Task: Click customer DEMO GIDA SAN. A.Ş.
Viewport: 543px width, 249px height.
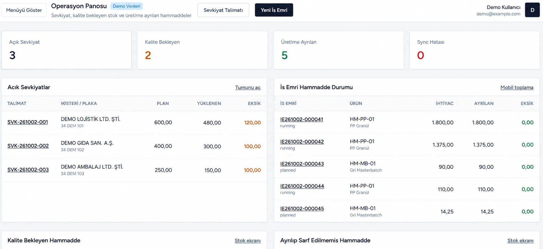Action: click(87, 143)
